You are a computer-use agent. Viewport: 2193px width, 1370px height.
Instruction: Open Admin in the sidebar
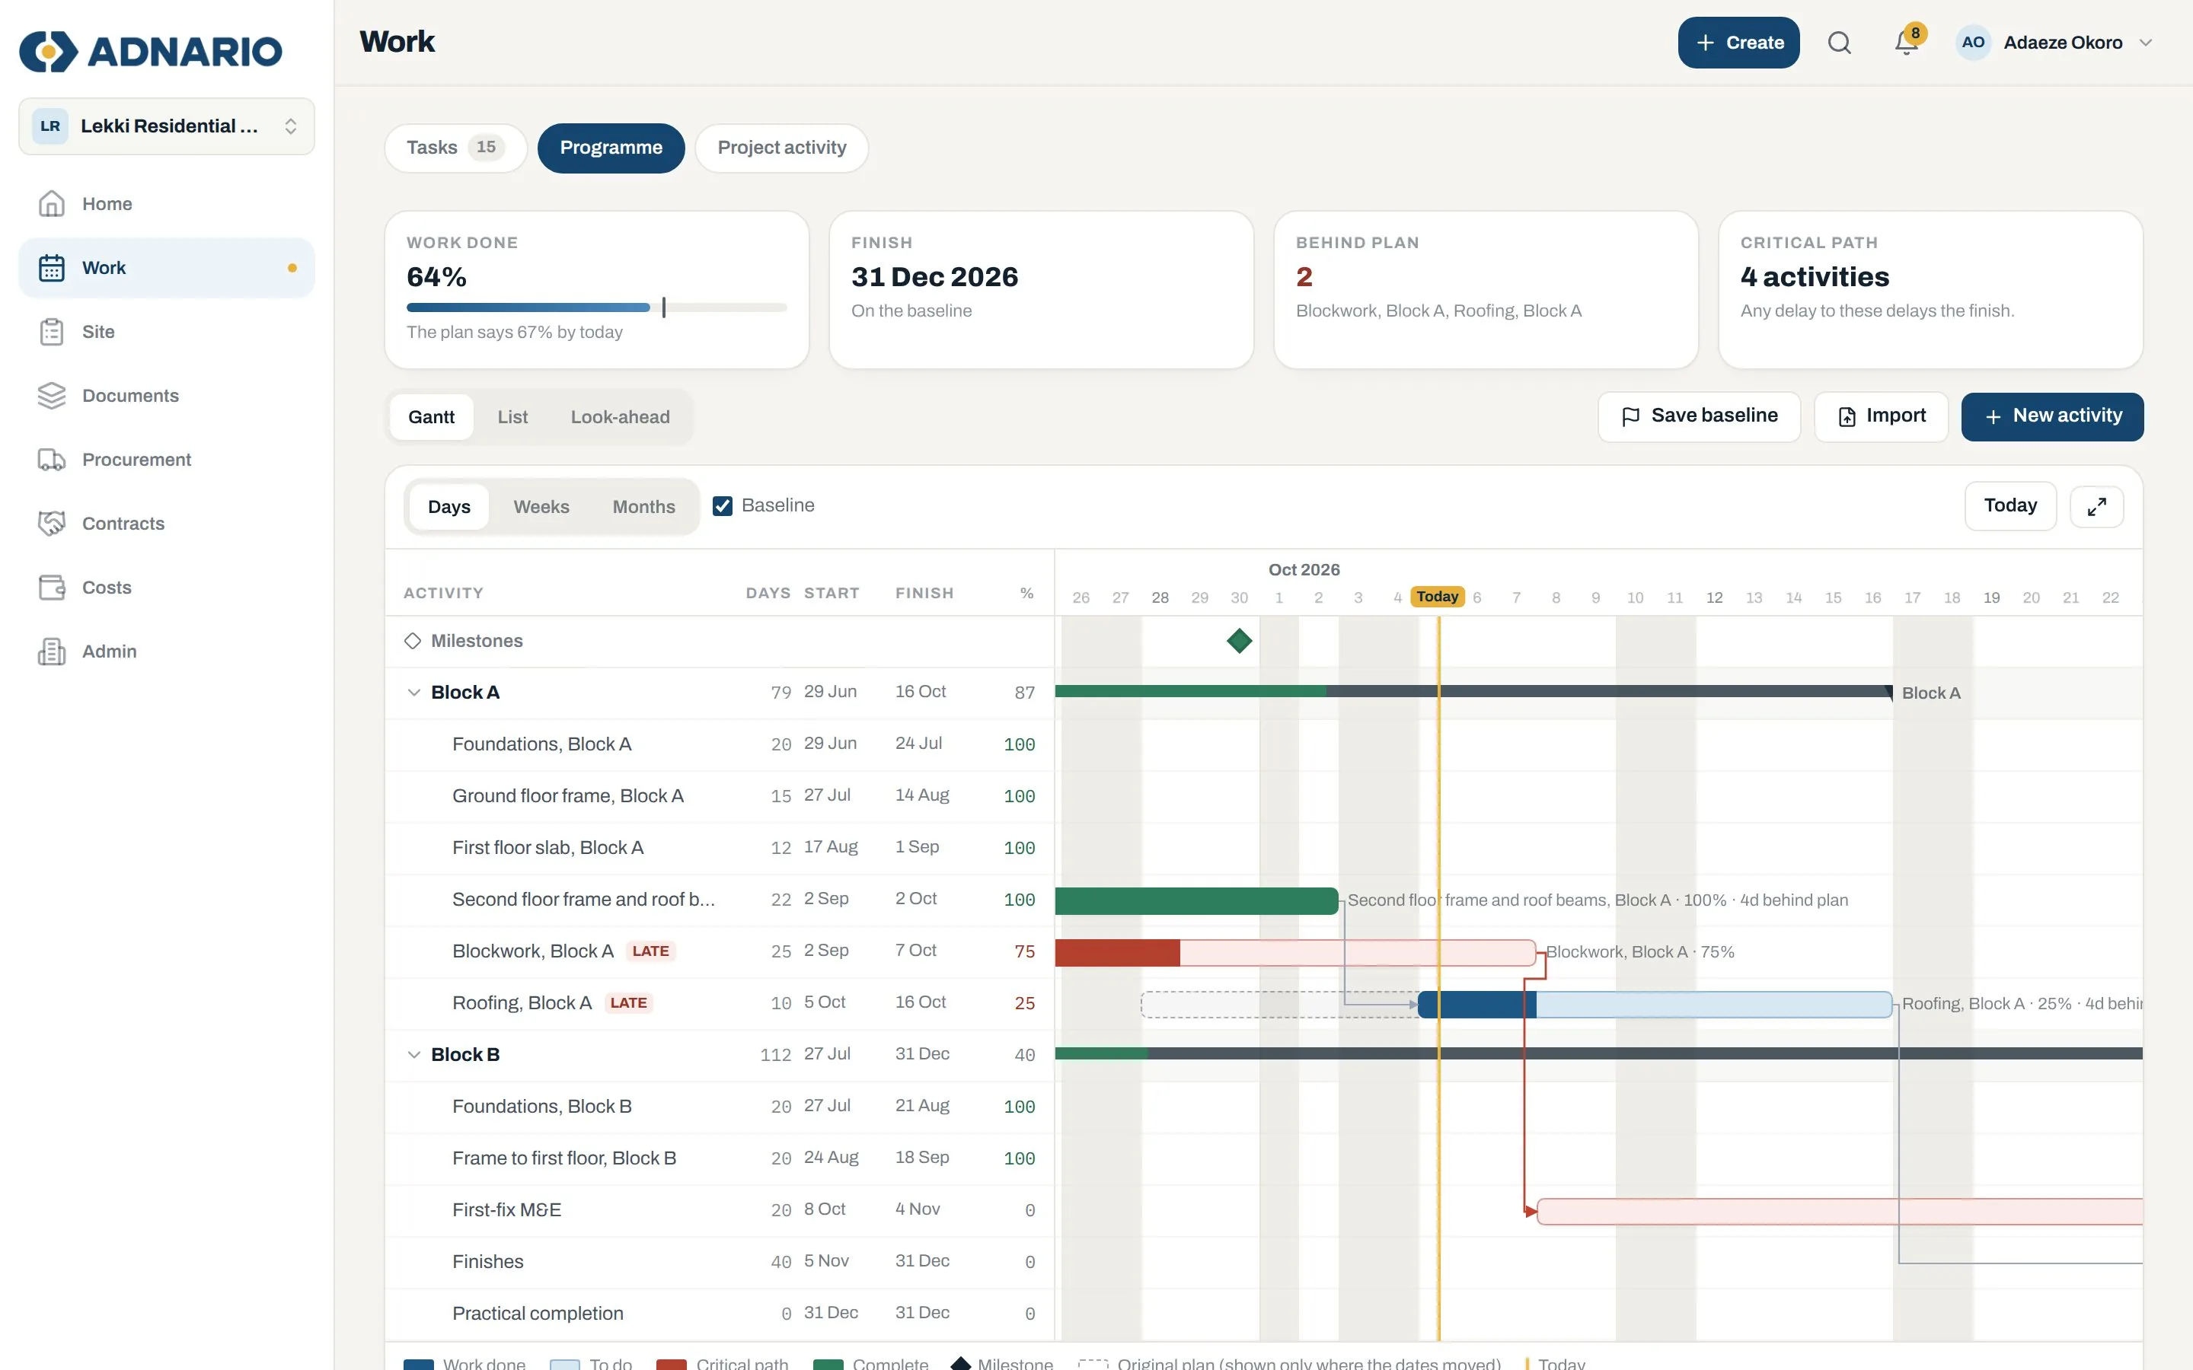(x=167, y=652)
